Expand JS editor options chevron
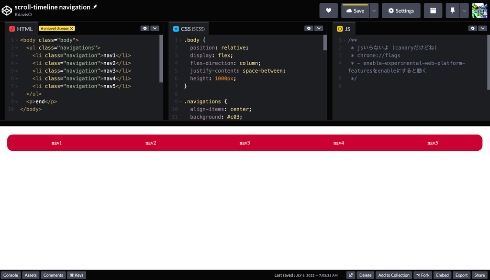The width and height of the screenshot is (490, 280). tap(482, 28)
